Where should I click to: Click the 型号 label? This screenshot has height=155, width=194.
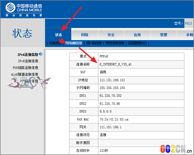178,23
